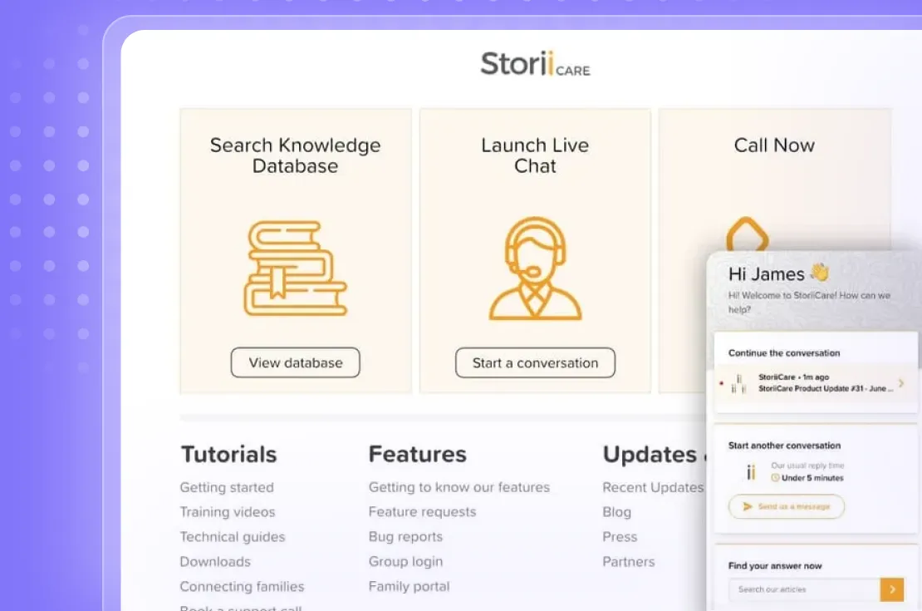Open the Blog link
Viewport: 922px width, 611px height.
coord(617,512)
